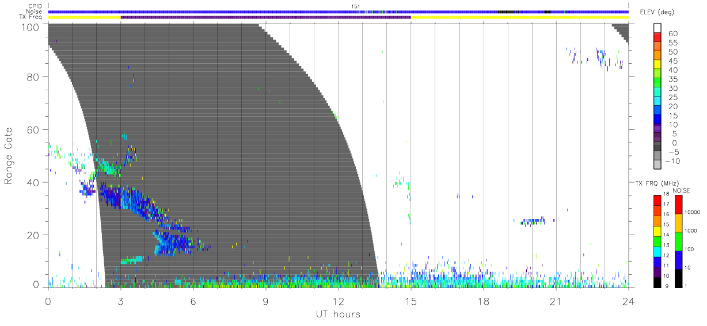Click the 6 tick label on UT hours axis
Viewport: 707px width, 326px height.
[193, 301]
